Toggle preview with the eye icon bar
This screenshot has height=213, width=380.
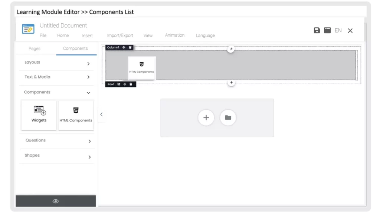[56, 201]
